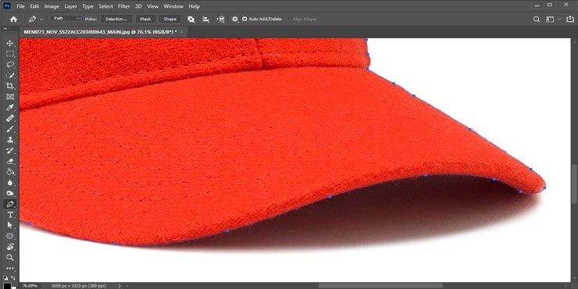Viewport: 578px width, 289px height.
Task: Open path operations icon in options bar
Action: 191,20
